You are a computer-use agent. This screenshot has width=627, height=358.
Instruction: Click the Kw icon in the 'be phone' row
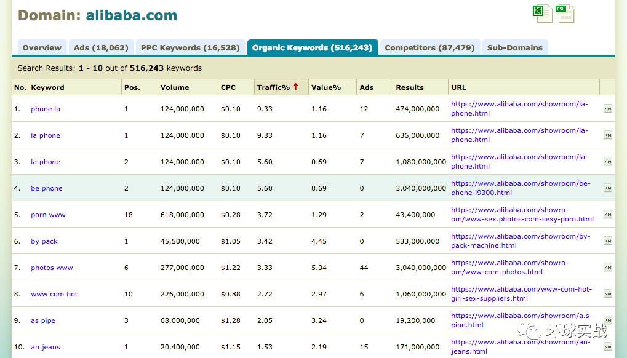608,188
